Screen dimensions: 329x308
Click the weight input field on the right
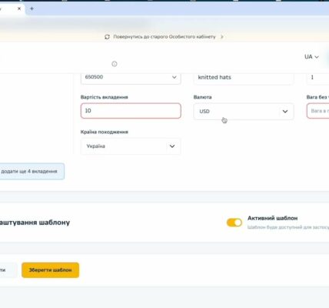[x=318, y=111]
